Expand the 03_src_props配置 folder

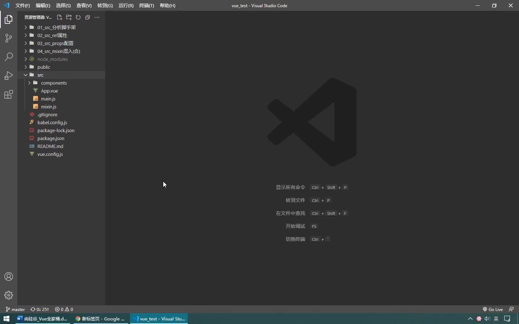coord(61,43)
